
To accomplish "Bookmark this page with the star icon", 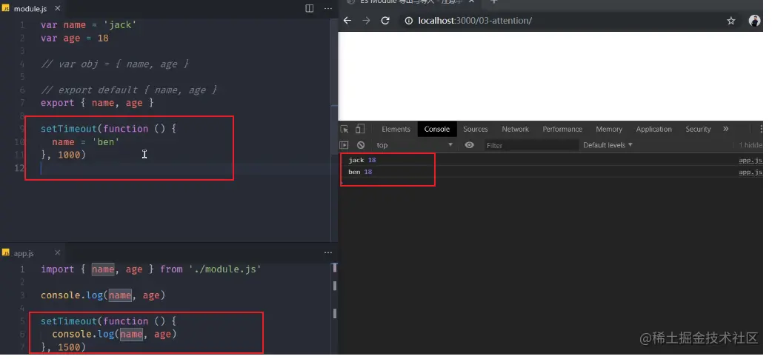I will point(731,21).
